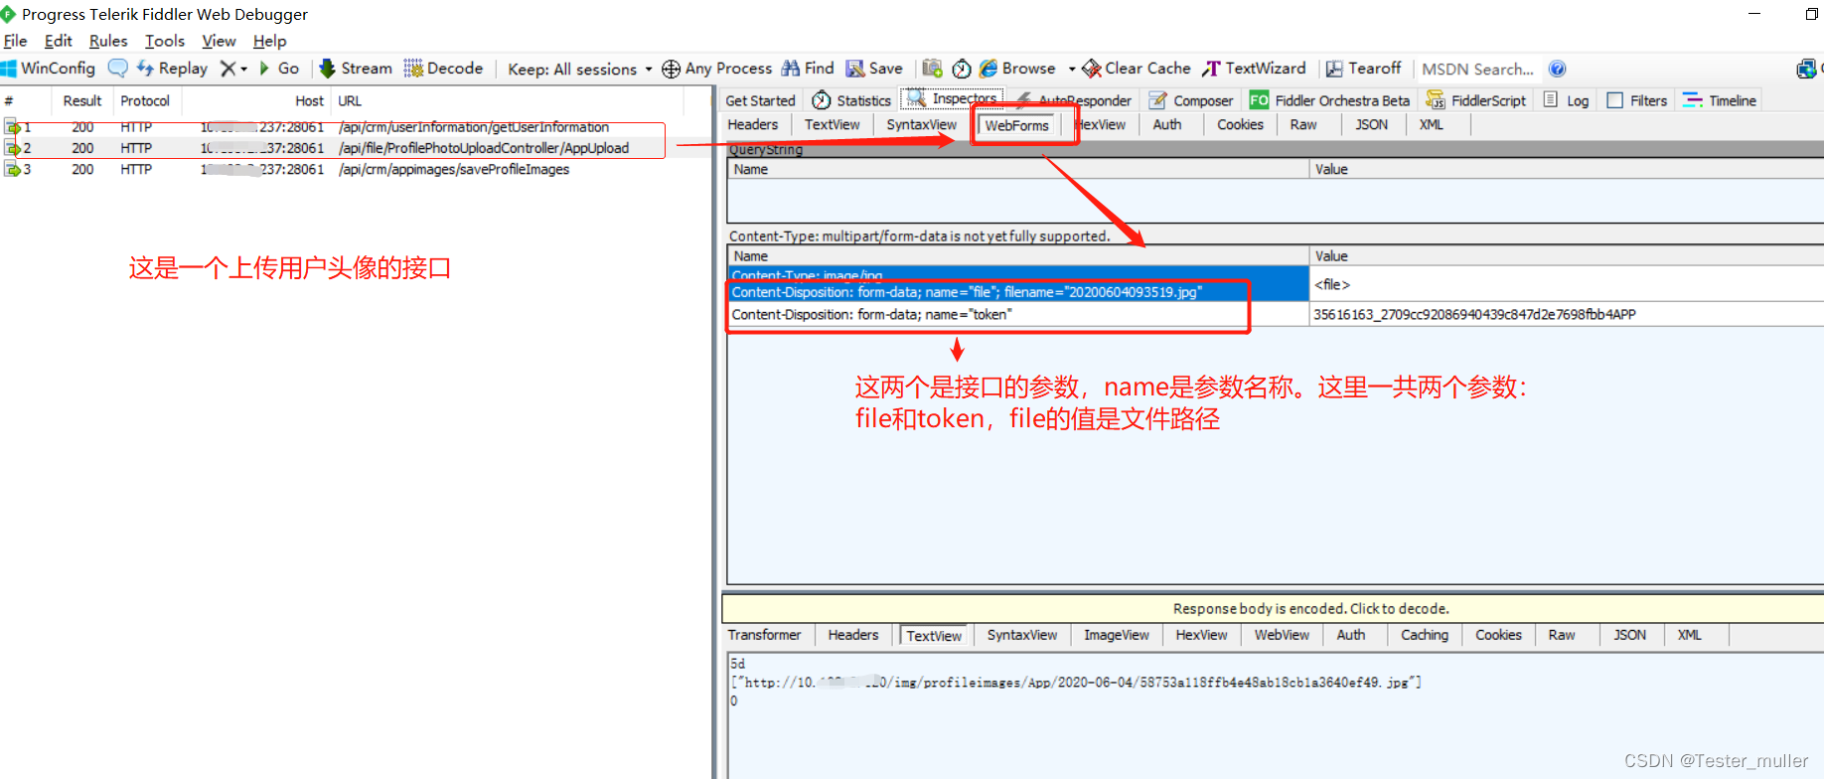Switch to the AutoResponder tab
Image resolution: width=1824 pixels, height=779 pixels.
(x=1074, y=100)
